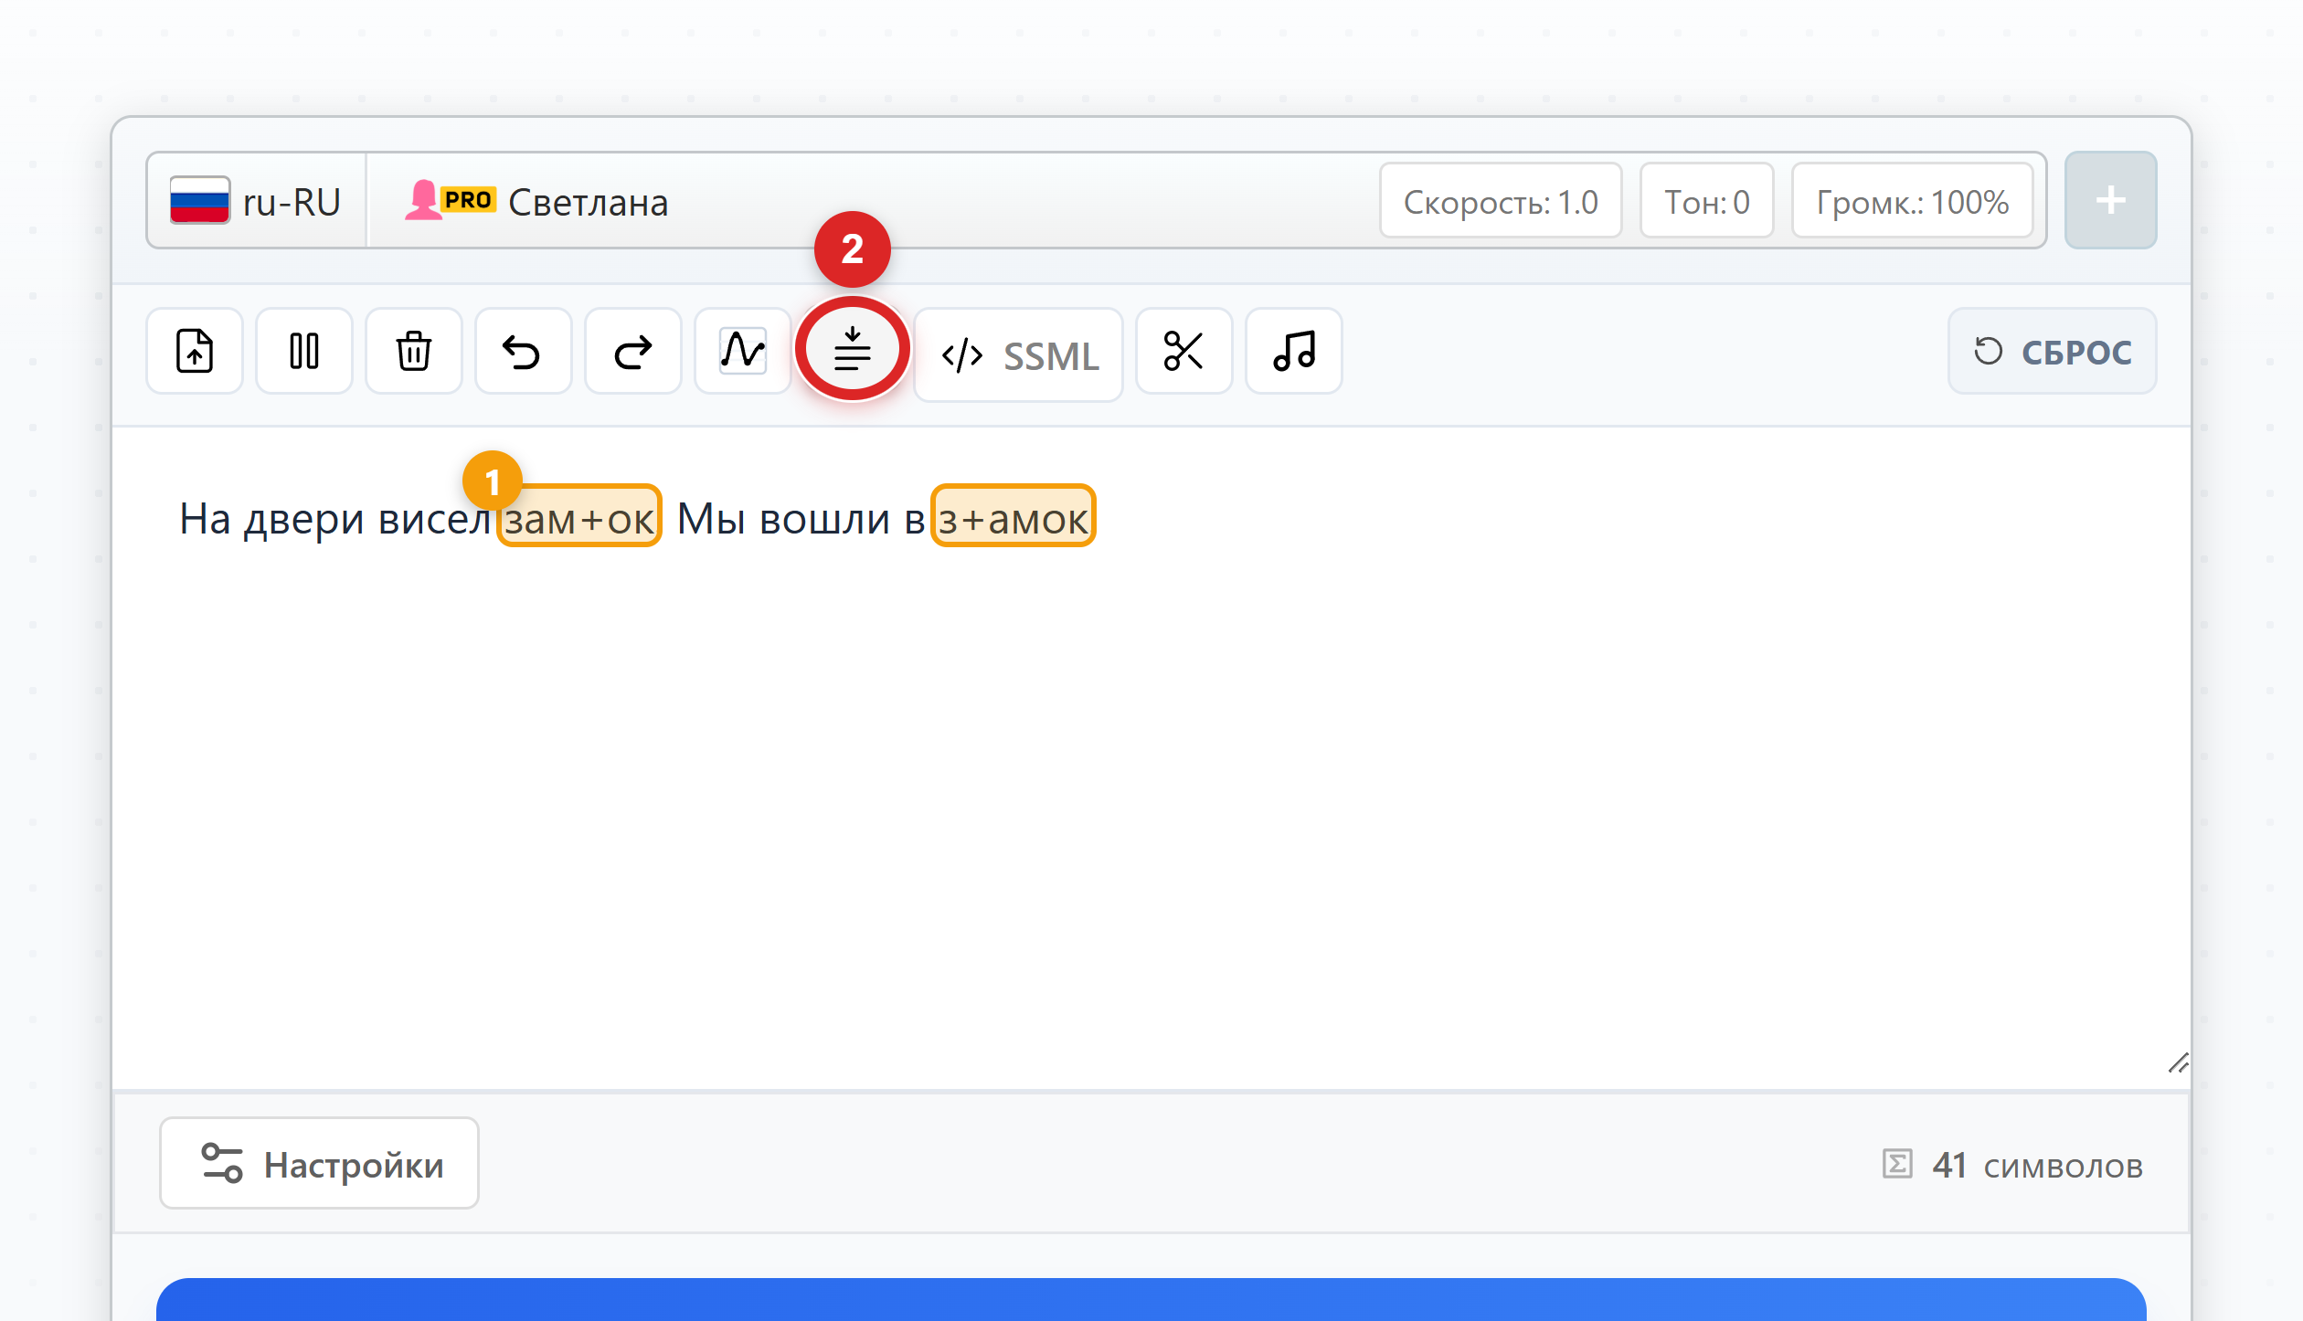Click the 41 символов counter
Screen dimensions: 2303x1321
click(2012, 1166)
